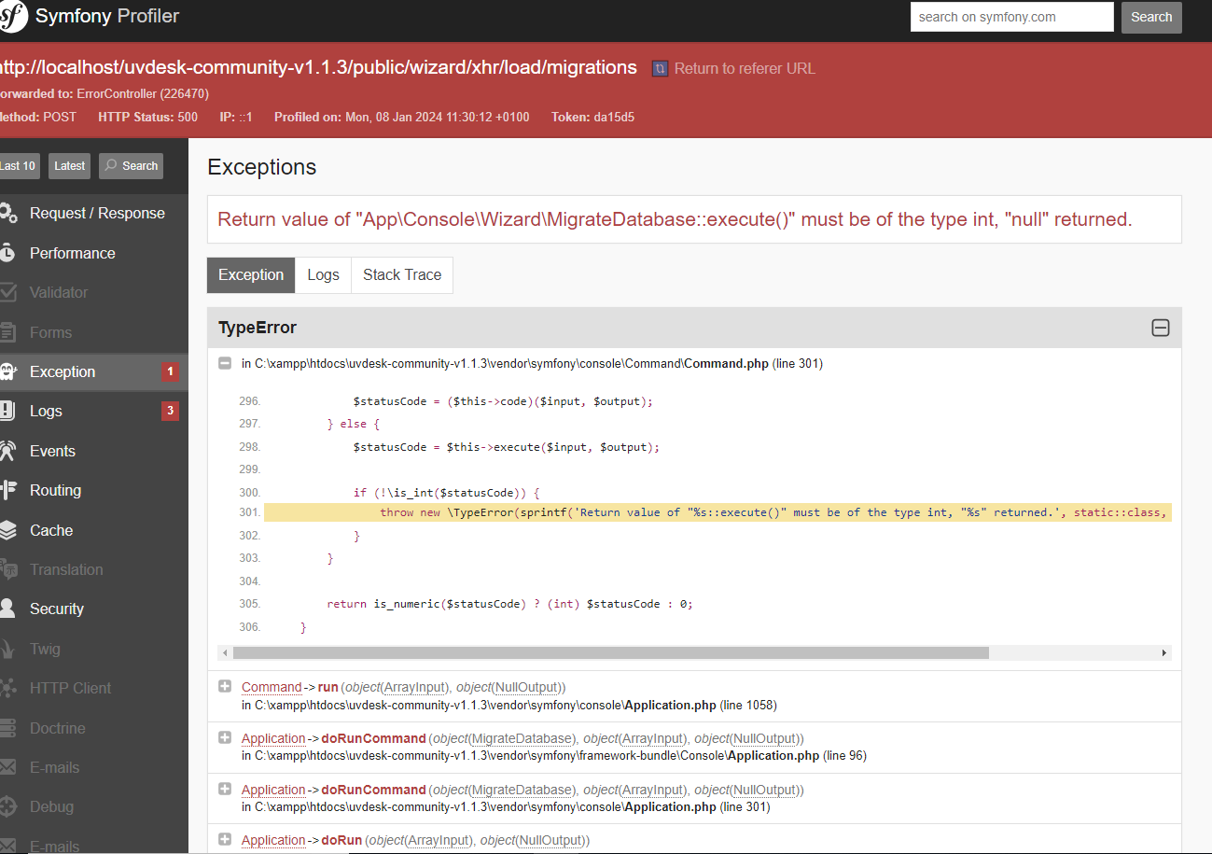Click the Cache layers icon
The height and width of the screenshot is (854, 1212).
point(7,530)
